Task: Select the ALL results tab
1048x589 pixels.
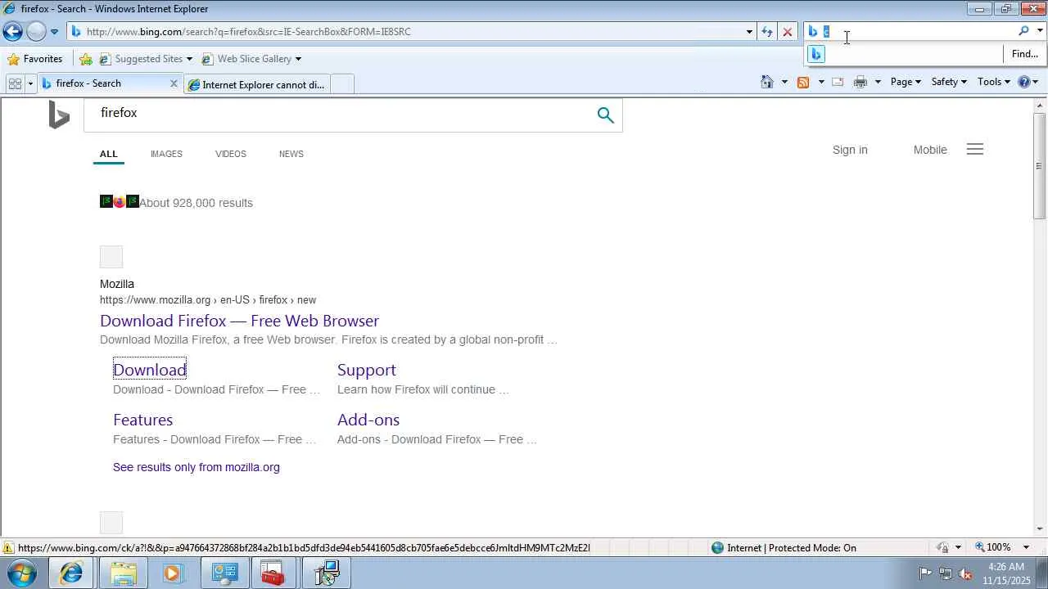Action: pos(109,154)
